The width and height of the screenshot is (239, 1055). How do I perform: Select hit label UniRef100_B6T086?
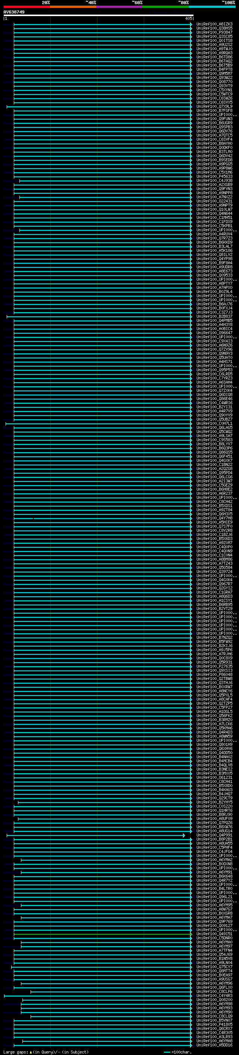[214, 57]
